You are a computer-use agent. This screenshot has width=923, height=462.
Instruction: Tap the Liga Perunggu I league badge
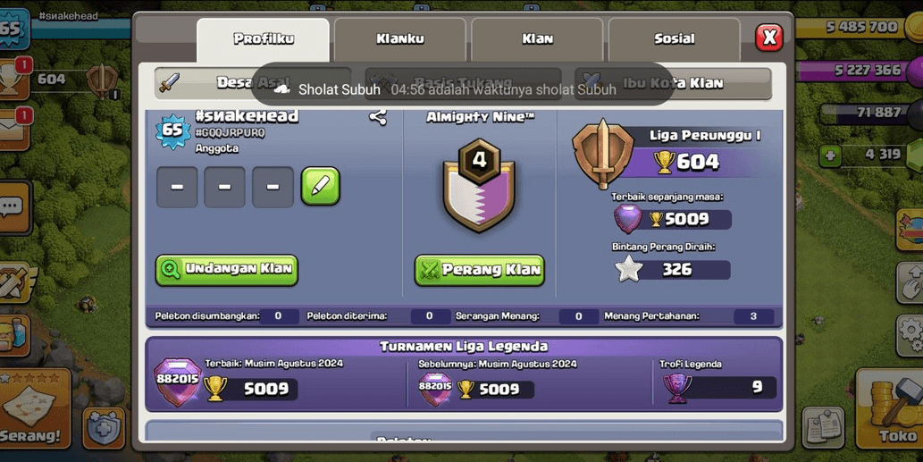coord(602,155)
